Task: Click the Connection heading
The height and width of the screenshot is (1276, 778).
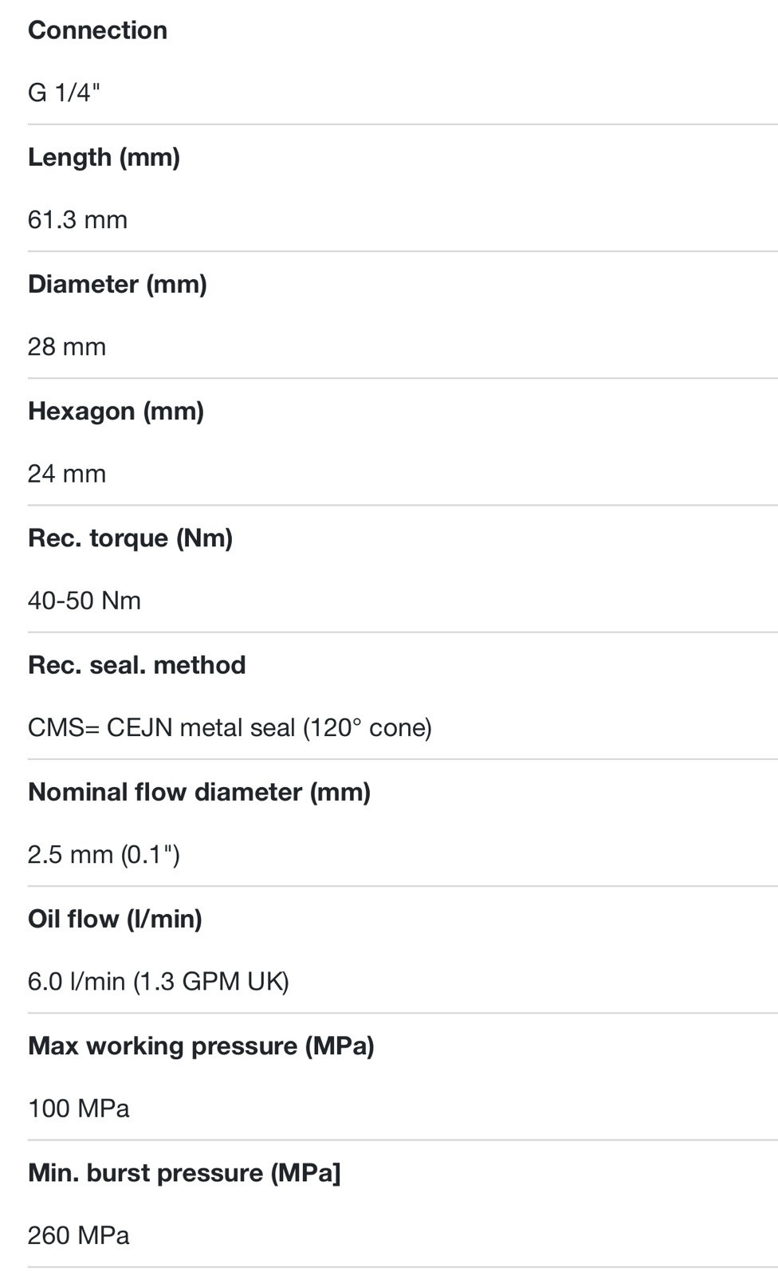Action: (x=97, y=30)
